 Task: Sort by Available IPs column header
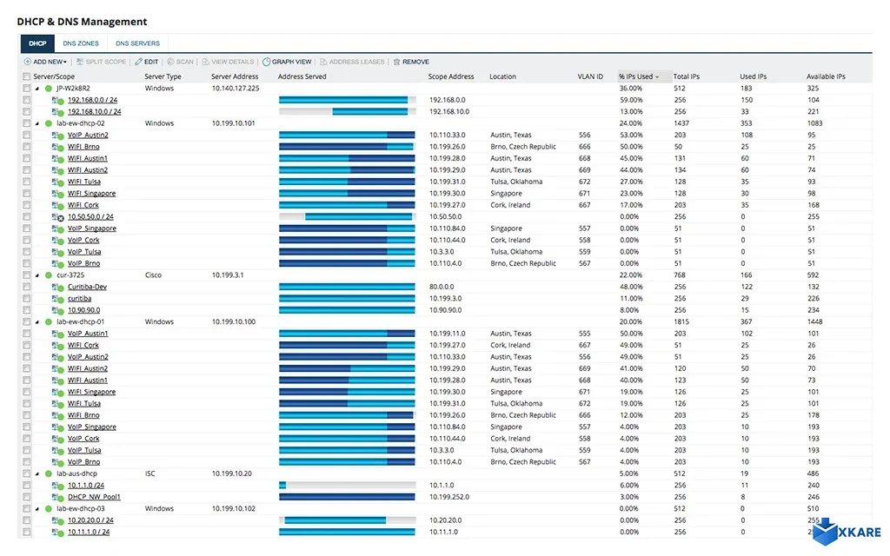pos(826,76)
